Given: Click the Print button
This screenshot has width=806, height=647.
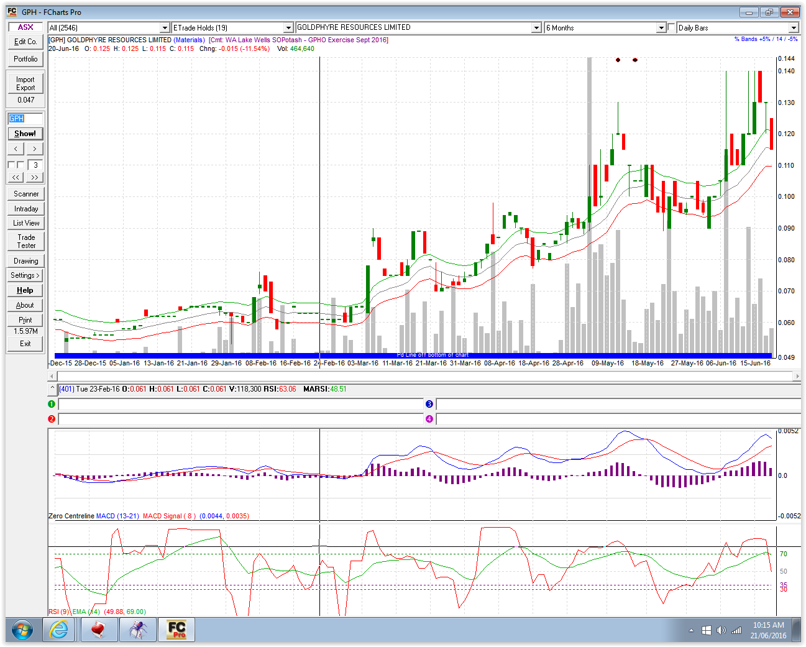Looking at the screenshot, I should pos(25,320).
